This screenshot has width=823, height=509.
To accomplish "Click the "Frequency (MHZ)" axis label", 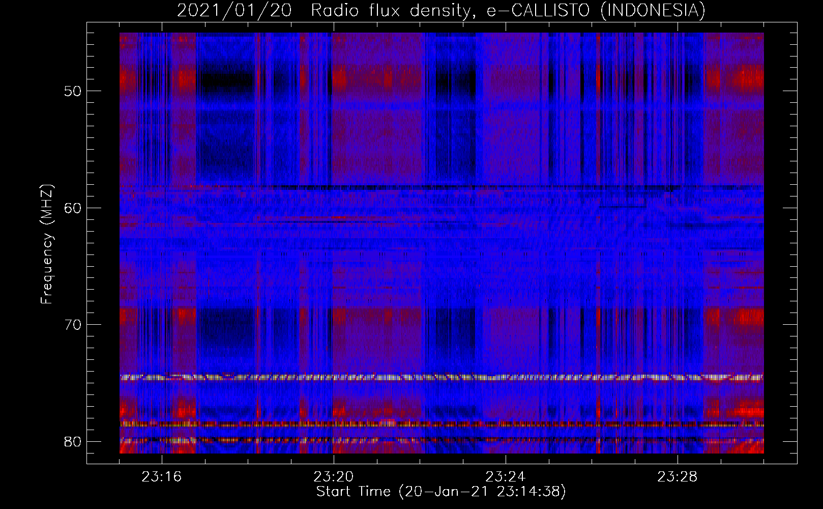I will 47,244.
